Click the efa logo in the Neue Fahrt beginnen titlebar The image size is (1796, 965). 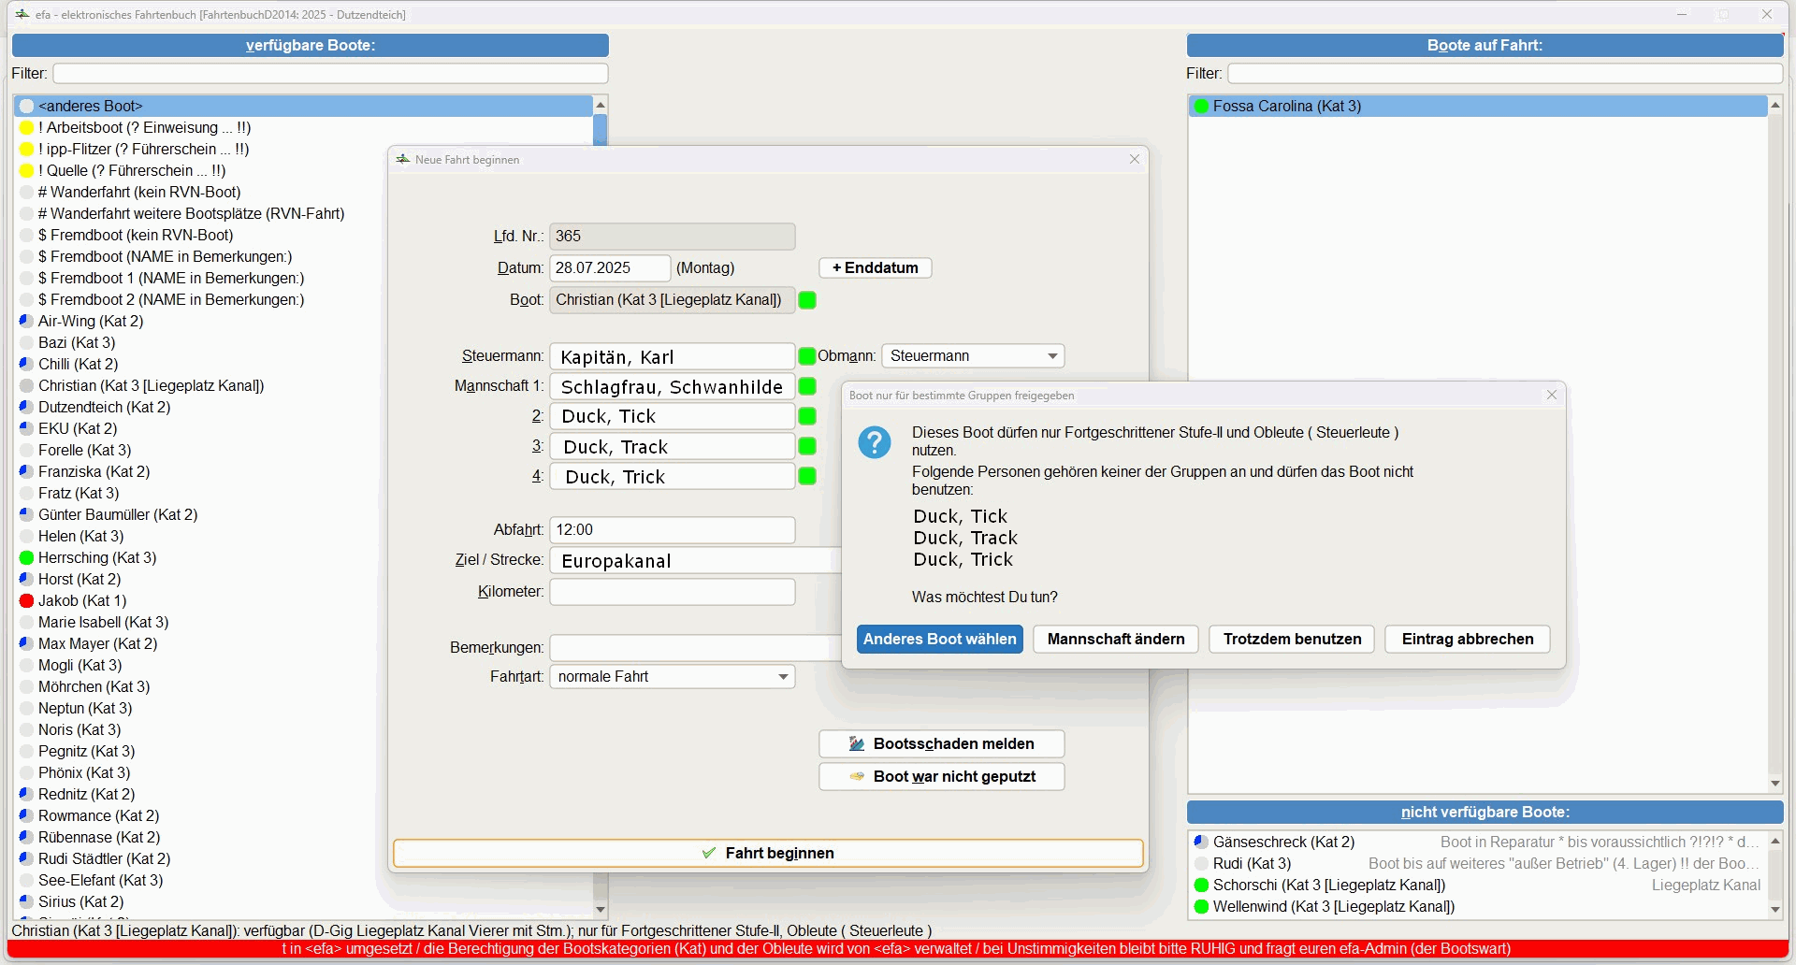pos(401,159)
